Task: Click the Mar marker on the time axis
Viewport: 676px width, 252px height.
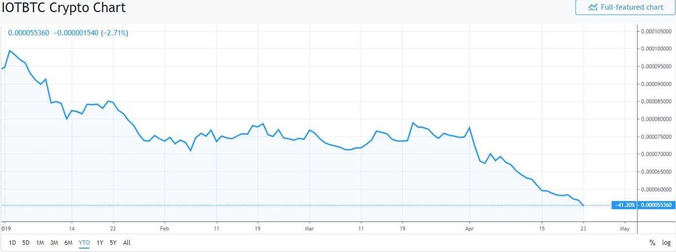Action: [310, 228]
